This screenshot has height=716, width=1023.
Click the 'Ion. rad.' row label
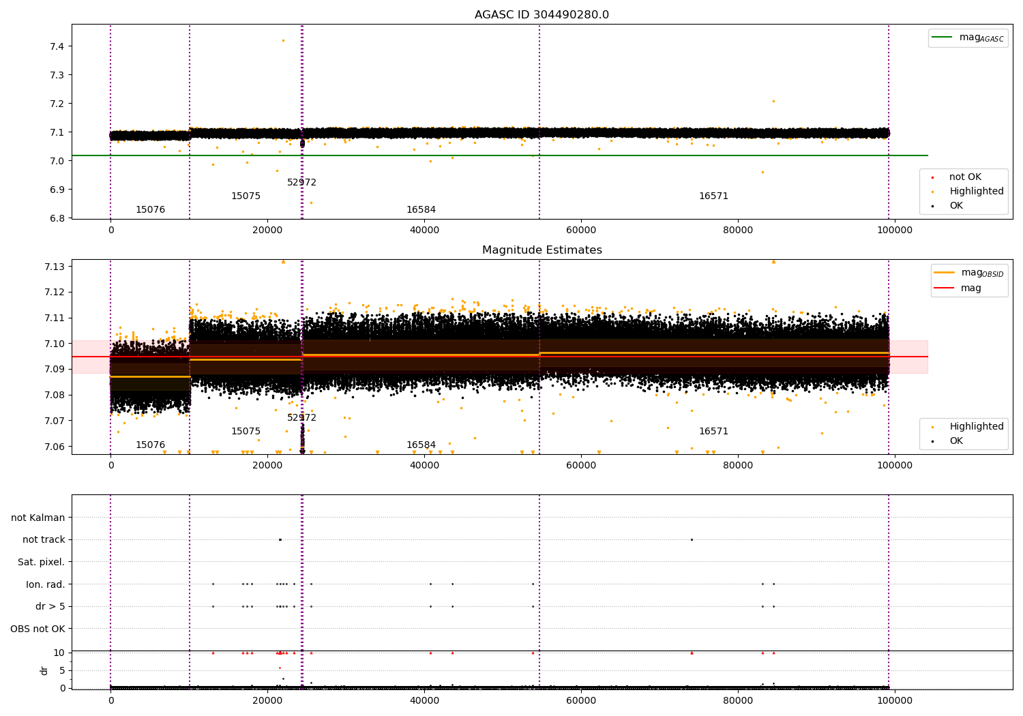tap(46, 584)
